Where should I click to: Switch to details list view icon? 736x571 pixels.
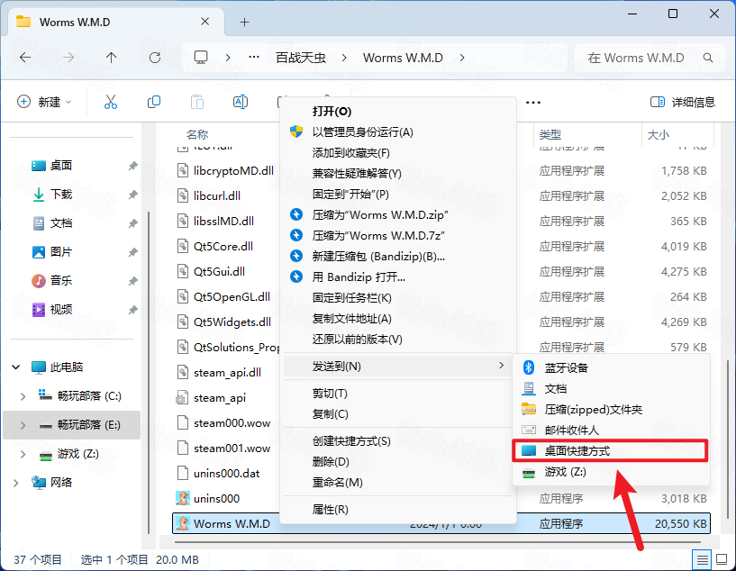(x=702, y=559)
